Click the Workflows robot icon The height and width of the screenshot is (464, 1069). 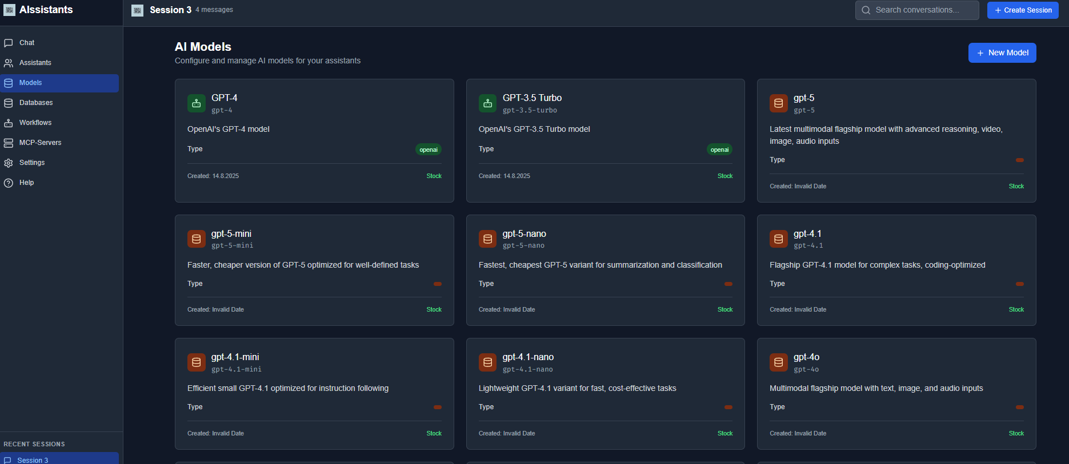click(9, 123)
